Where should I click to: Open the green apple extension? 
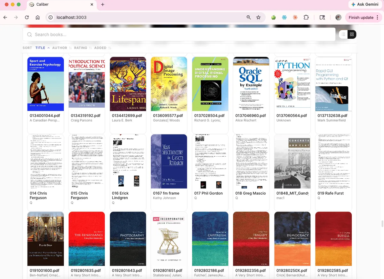273,18
